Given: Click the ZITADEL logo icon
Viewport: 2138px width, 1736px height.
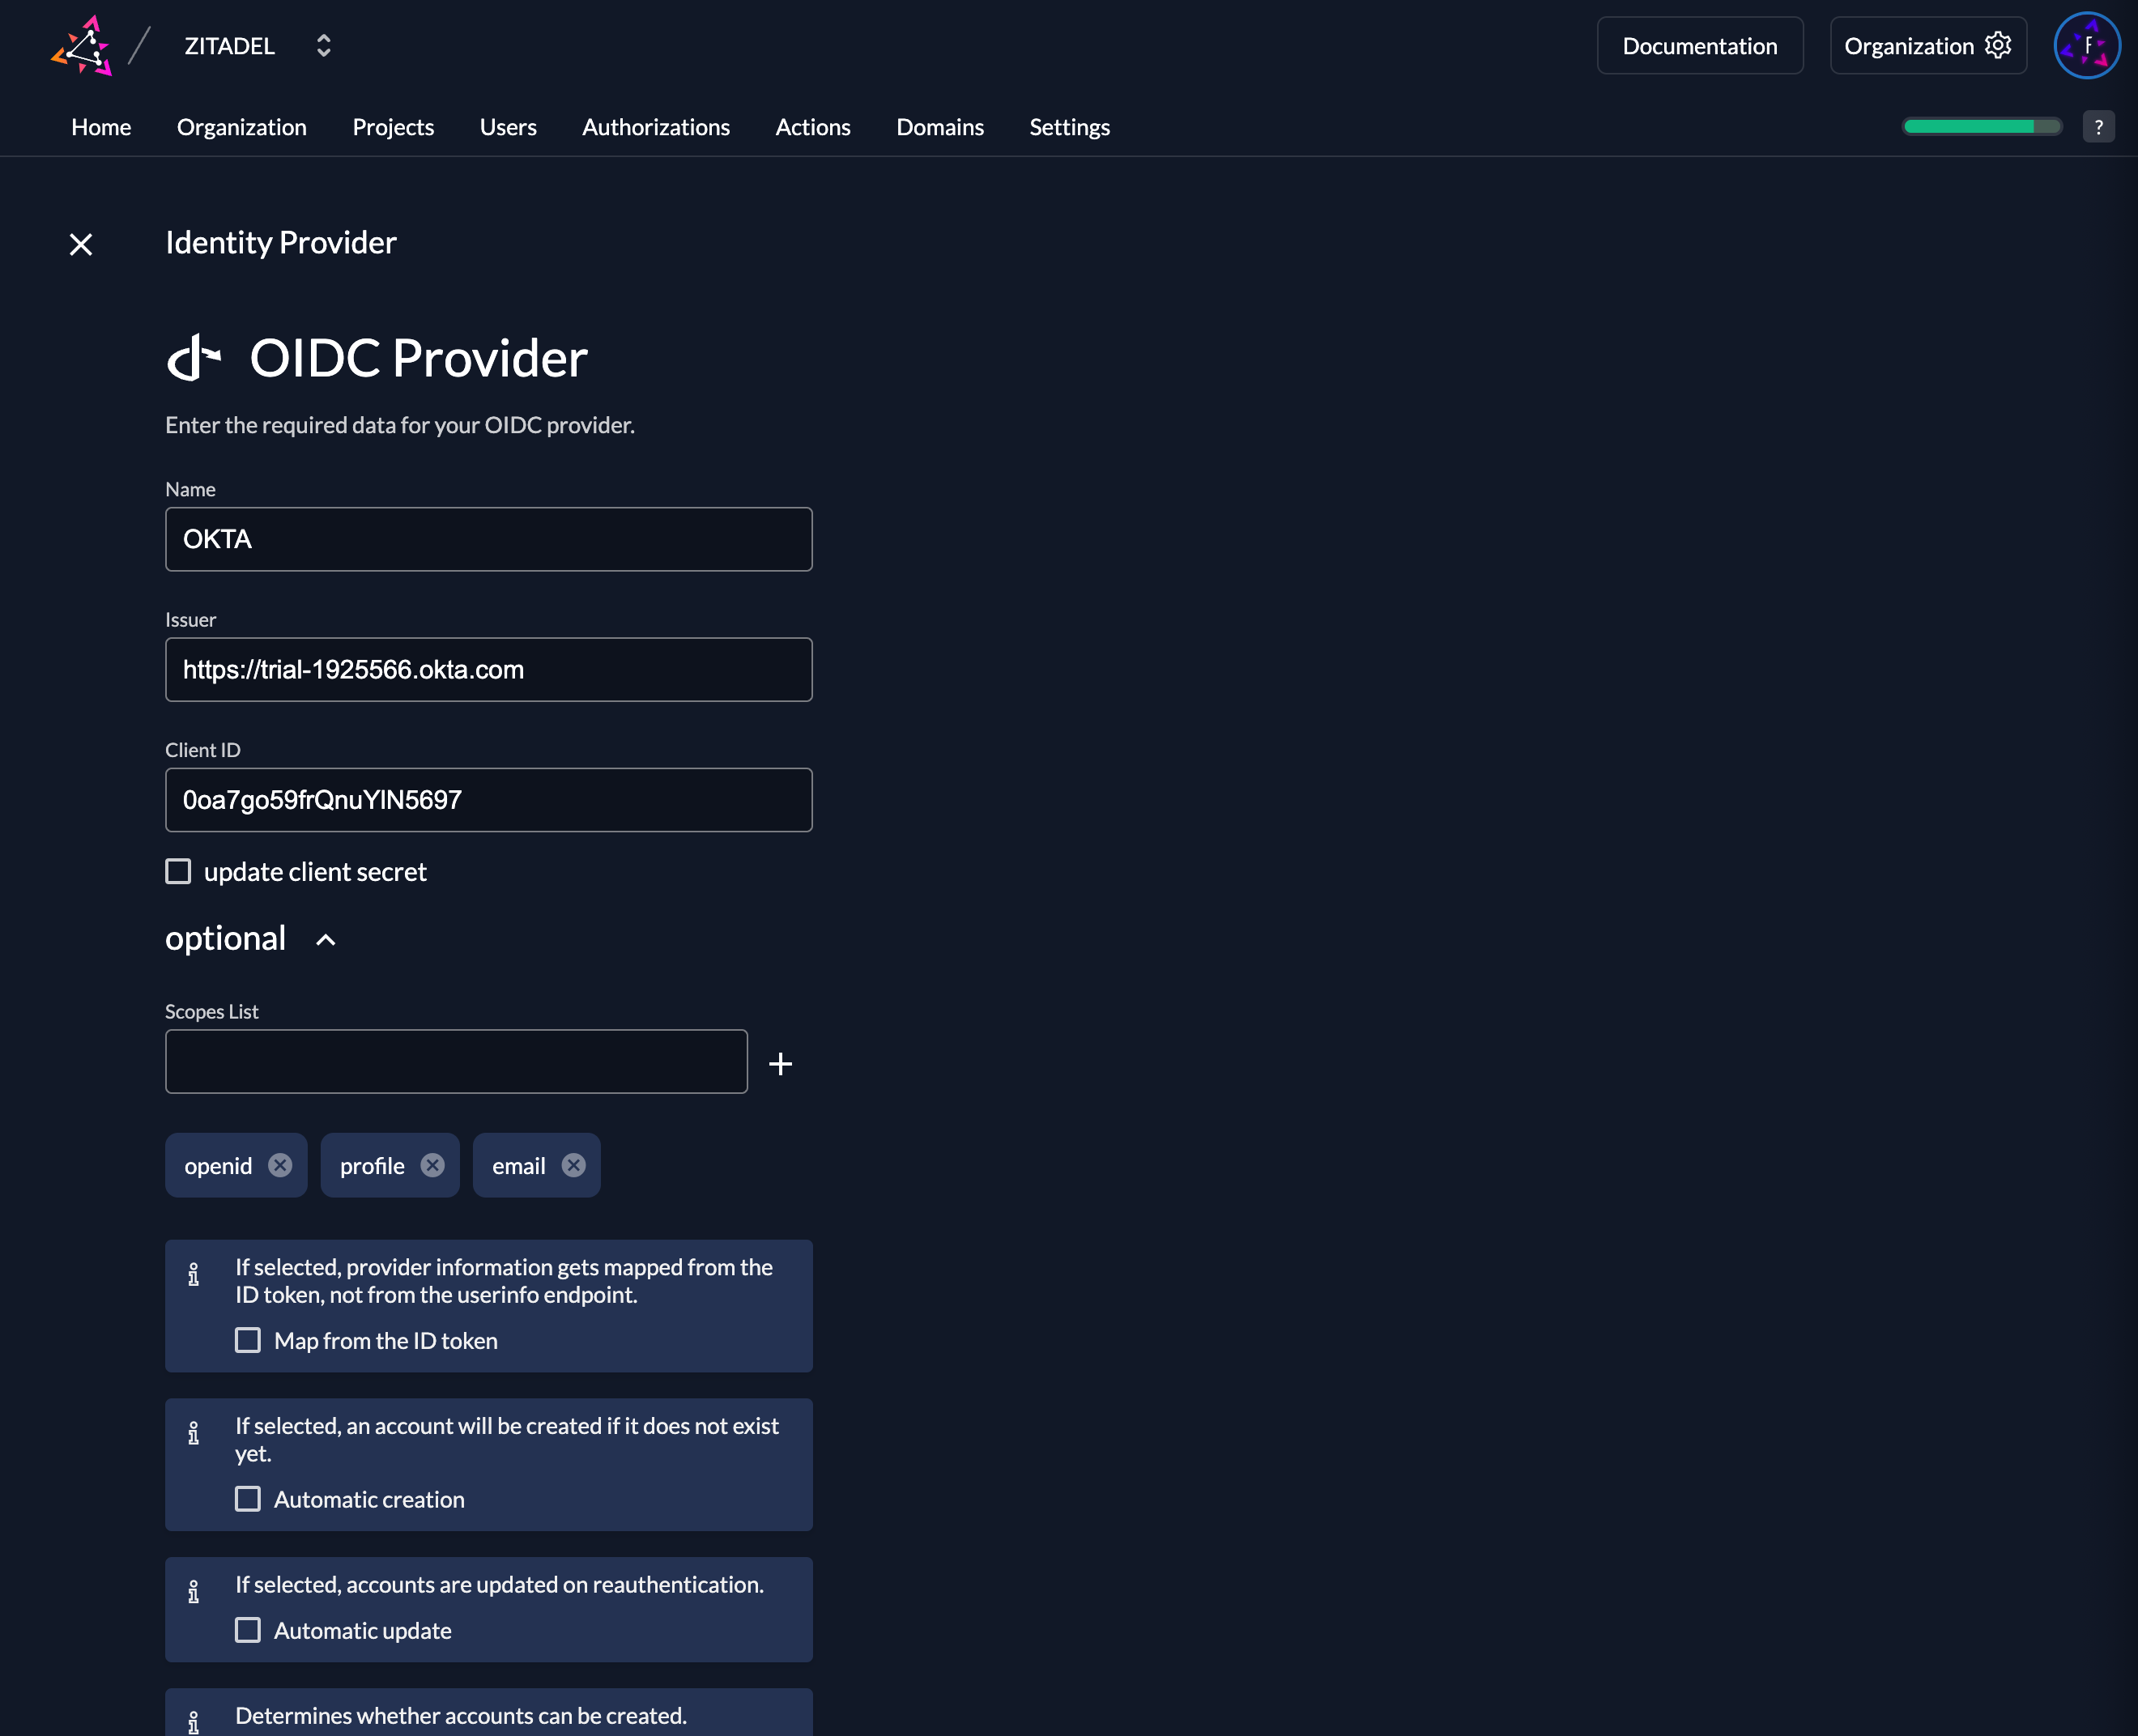Looking at the screenshot, I should click(x=82, y=46).
